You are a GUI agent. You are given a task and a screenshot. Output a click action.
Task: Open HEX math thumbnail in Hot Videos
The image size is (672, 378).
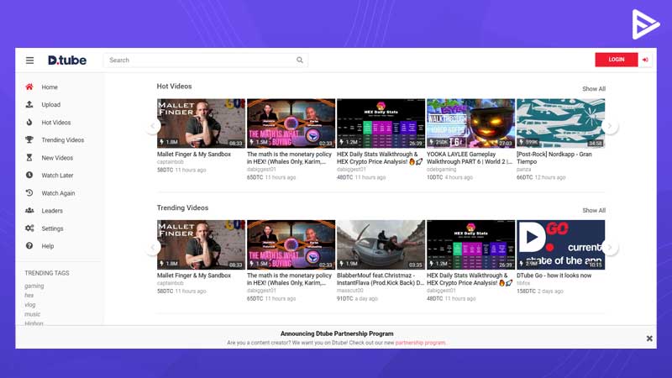point(291,123)
